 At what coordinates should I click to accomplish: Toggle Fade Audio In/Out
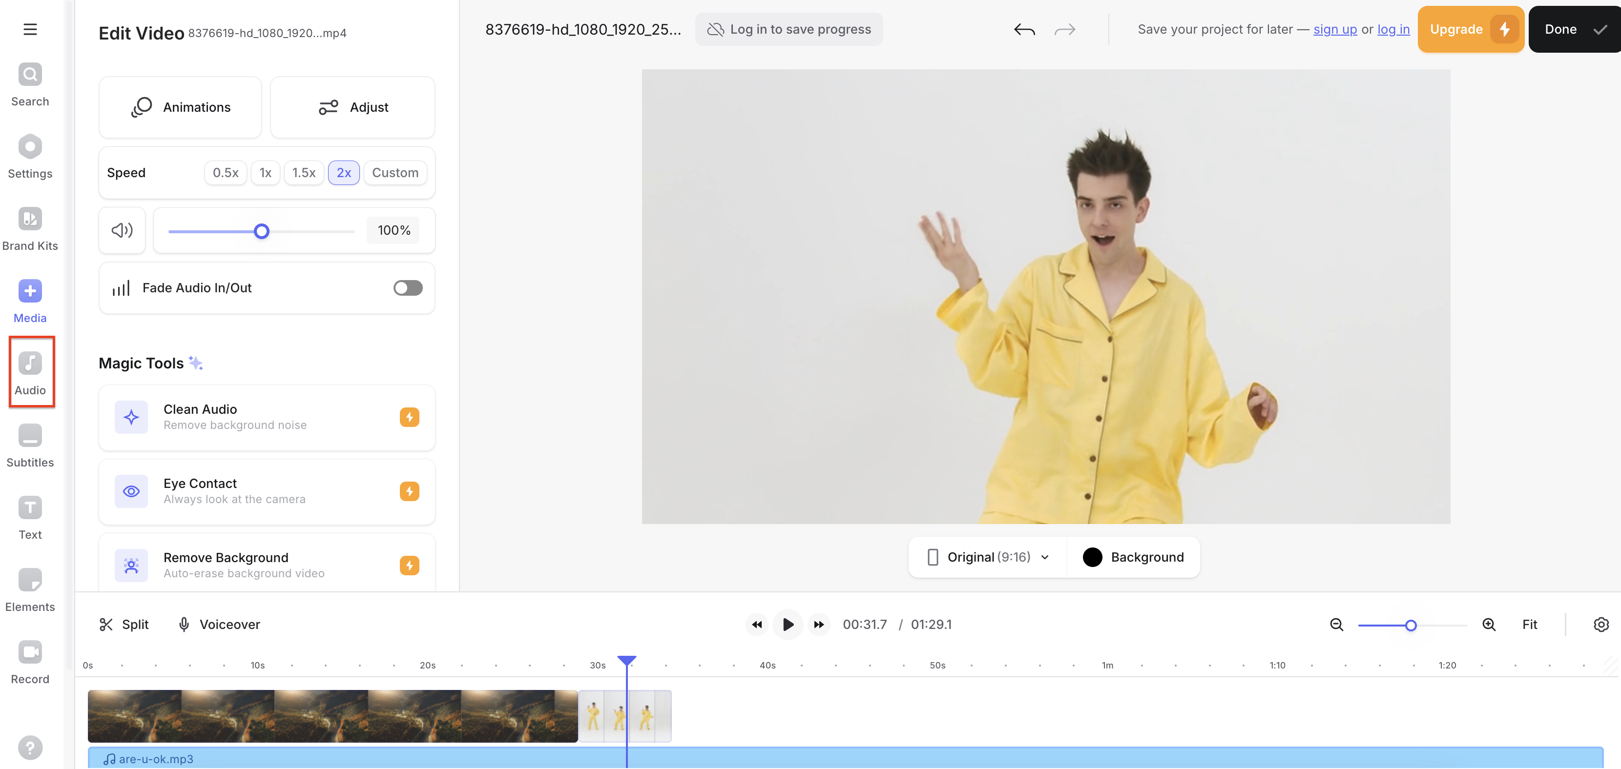[x=407, y=287]
